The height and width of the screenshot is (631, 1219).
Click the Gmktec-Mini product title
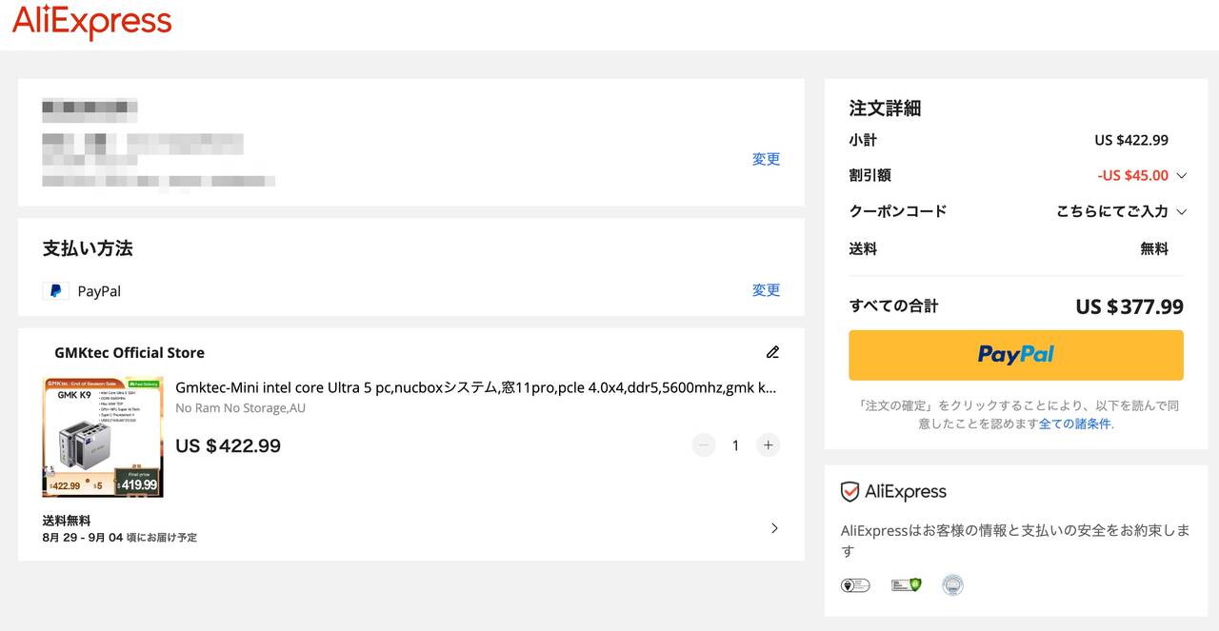point(475,387)
